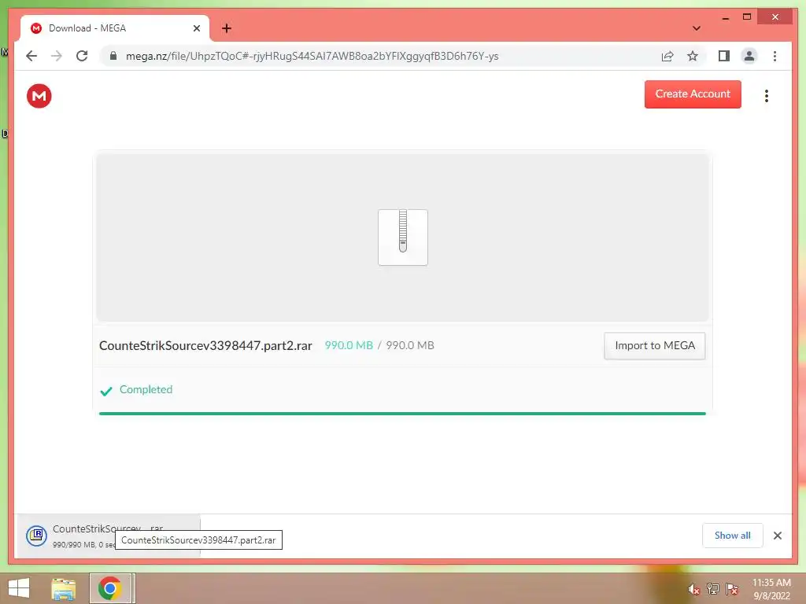Screen dimensions: 806x604
Task: Click the browser forward arrow
Action: click(57, 56)
